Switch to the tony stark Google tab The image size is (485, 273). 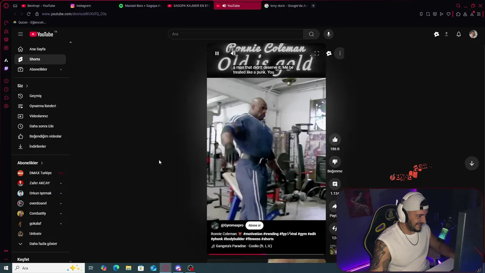(x=285, y=6)
